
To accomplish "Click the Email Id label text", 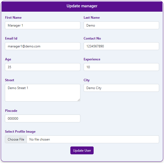I will (x=11, y=38).
